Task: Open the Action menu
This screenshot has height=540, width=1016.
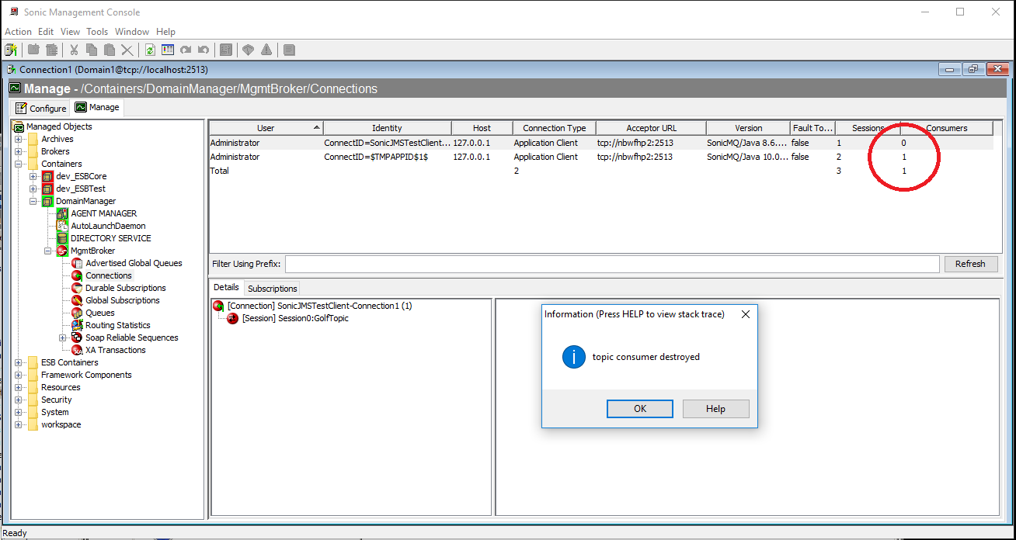Action: pos(18,32)
